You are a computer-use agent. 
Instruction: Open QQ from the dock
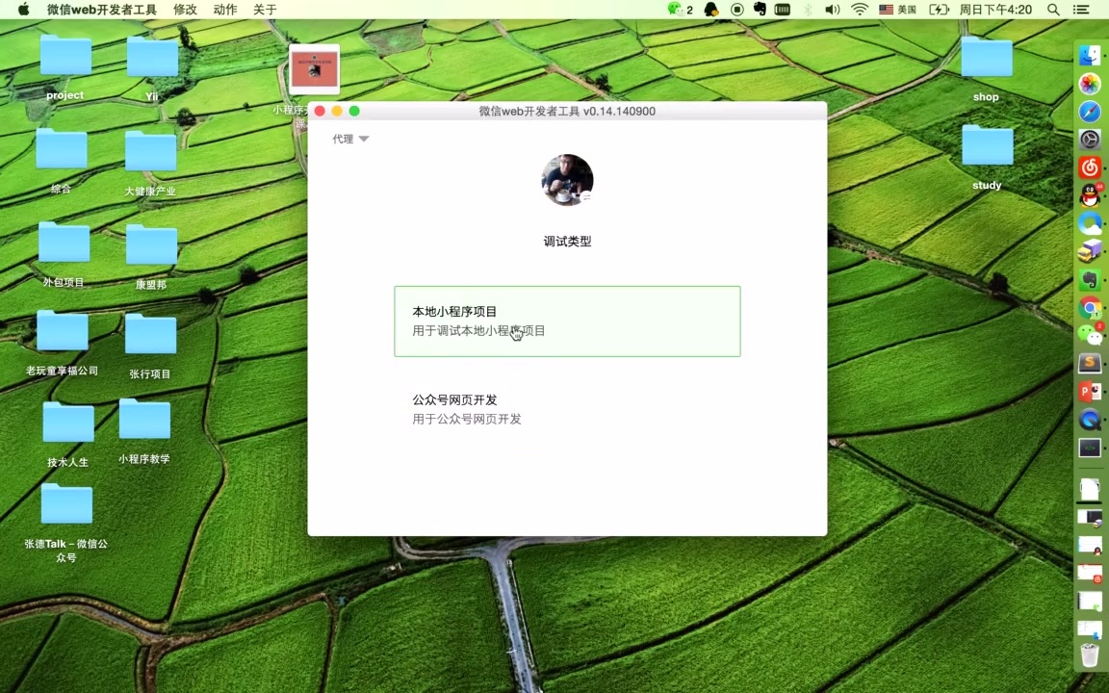1090,195
